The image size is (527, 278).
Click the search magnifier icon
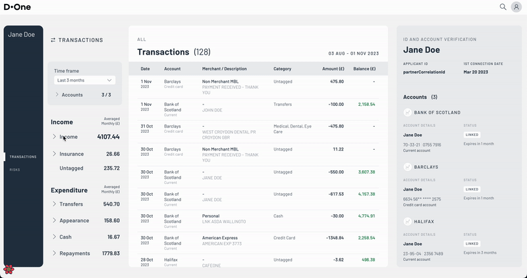tap(503, 7)
